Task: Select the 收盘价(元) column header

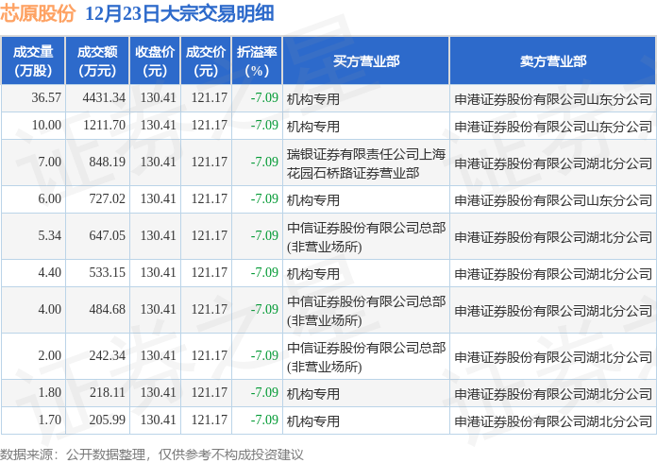Action: coord(154,60)
